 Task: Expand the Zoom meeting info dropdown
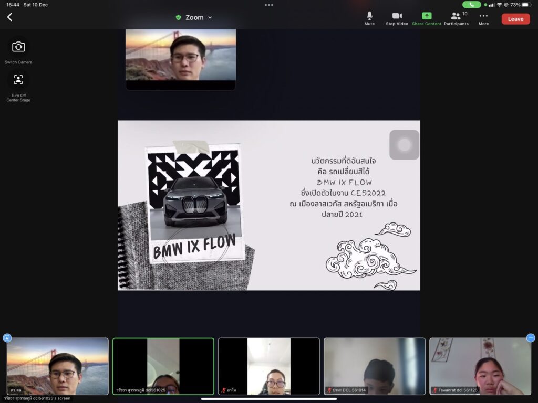point(210,18)
